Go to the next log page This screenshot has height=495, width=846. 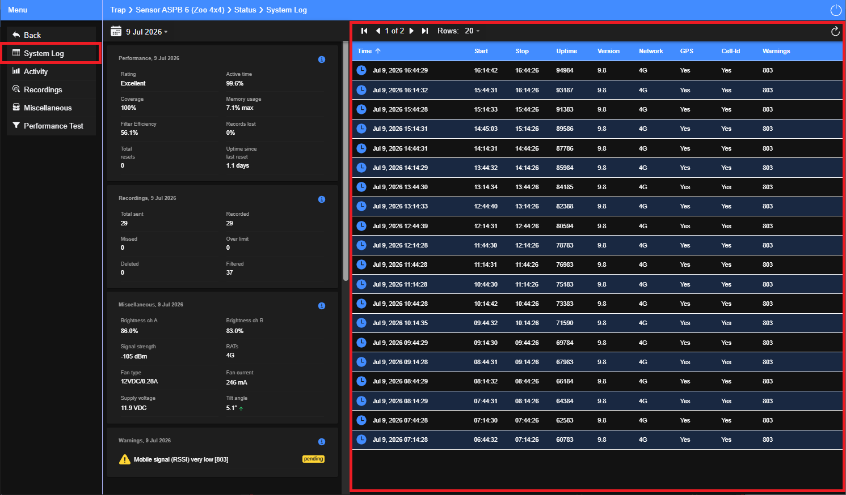(x=411, y=31)
